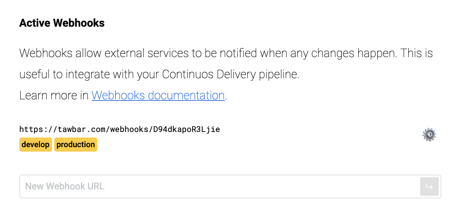Configure the existing webhook entry

[x=429, y=135]
